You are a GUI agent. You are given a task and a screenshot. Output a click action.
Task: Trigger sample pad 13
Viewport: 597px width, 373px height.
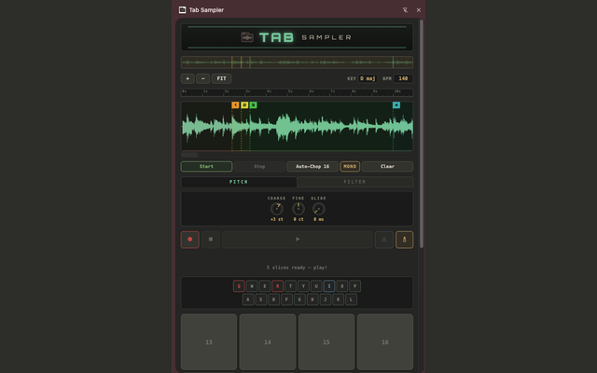click(209, 342)
